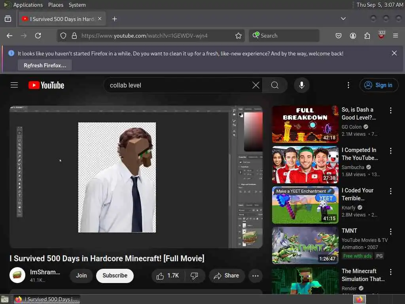Image resolution: width=405 pixels, height=304 pixels.
Task: Open So, is Dash a Good Level thumbnail
Action: point(305,124)
